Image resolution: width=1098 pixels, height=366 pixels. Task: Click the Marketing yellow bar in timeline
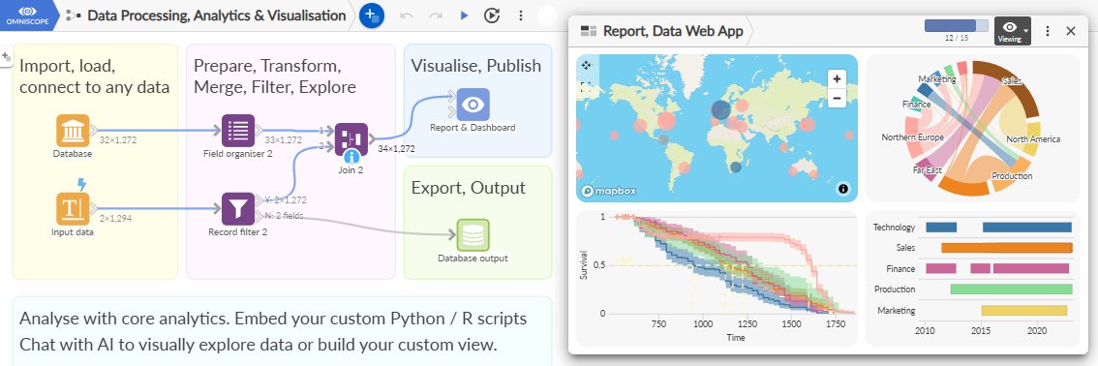[1023, 310]
